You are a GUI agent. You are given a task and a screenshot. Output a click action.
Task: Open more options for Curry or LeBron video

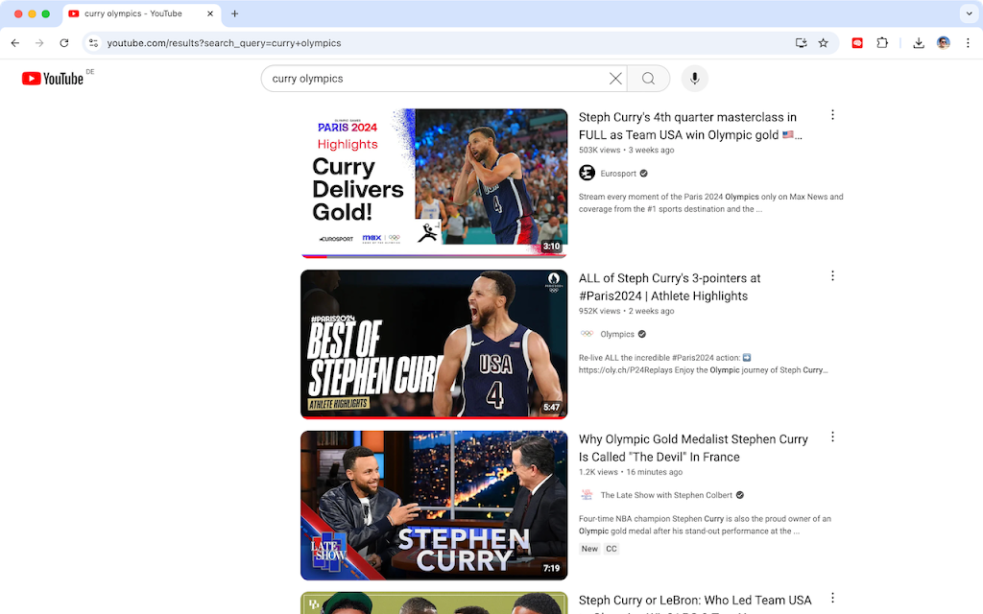(832, 598)
